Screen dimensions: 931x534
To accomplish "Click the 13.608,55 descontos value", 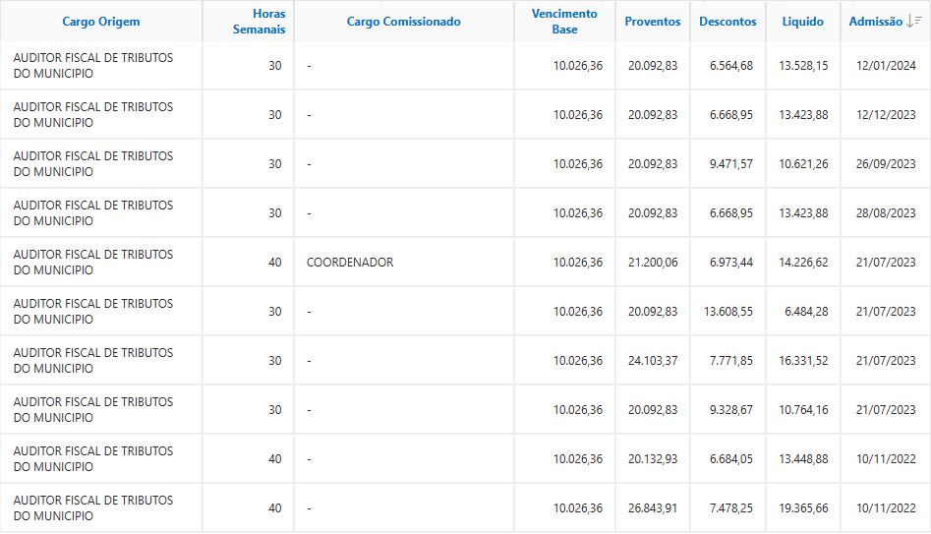I will click(728, 312).
